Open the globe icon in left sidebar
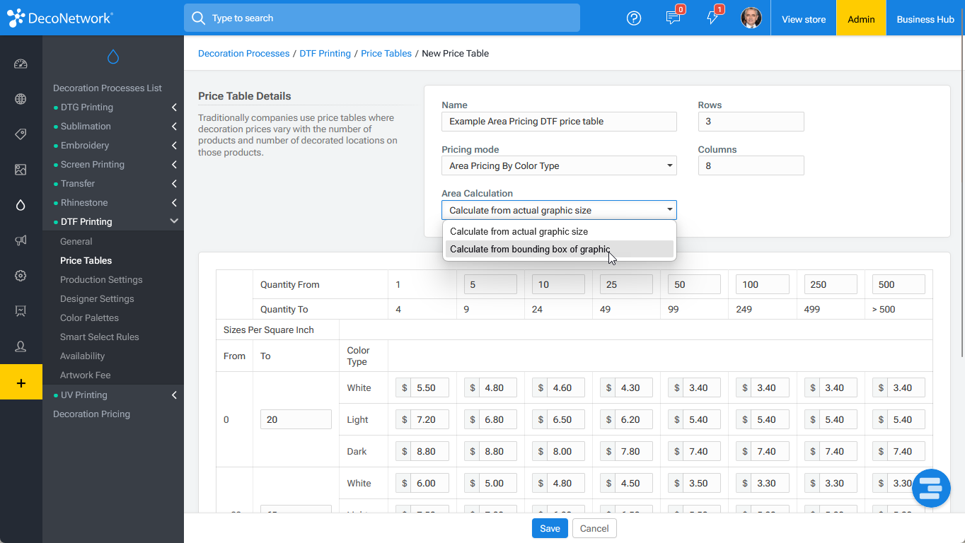965x543 pixels. [21, 99]
